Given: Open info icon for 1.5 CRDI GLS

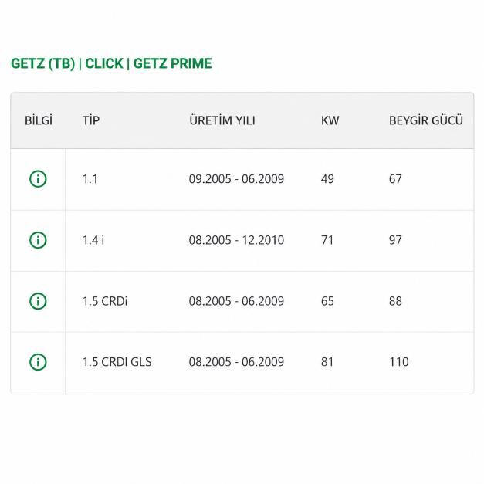Looking at the screenshot, I should coord(38,362).
